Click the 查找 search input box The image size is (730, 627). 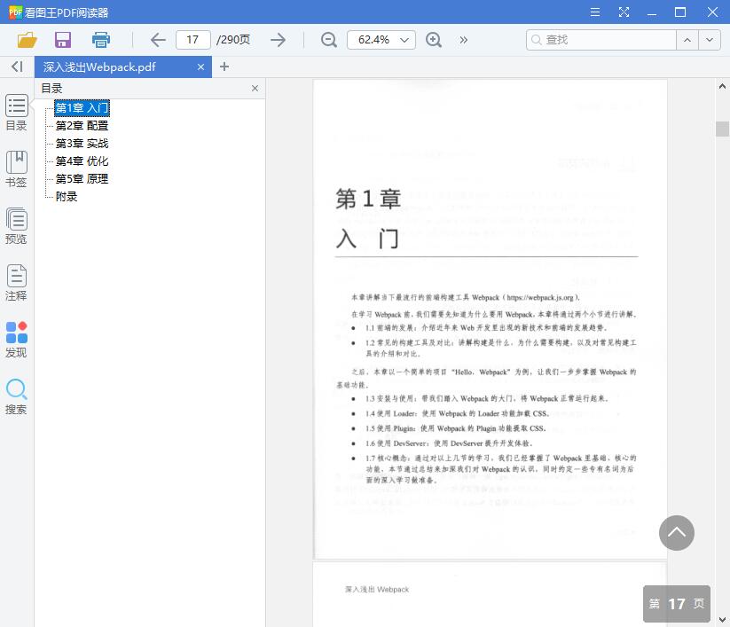(x=601, y=40)
